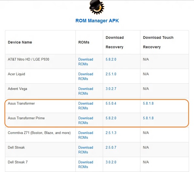This screenshot has width=194, height=172.
Task: Open the Download ROMs link in the Dell Streak 2.5.0.7 row
Action: click(x=86, y=150)
